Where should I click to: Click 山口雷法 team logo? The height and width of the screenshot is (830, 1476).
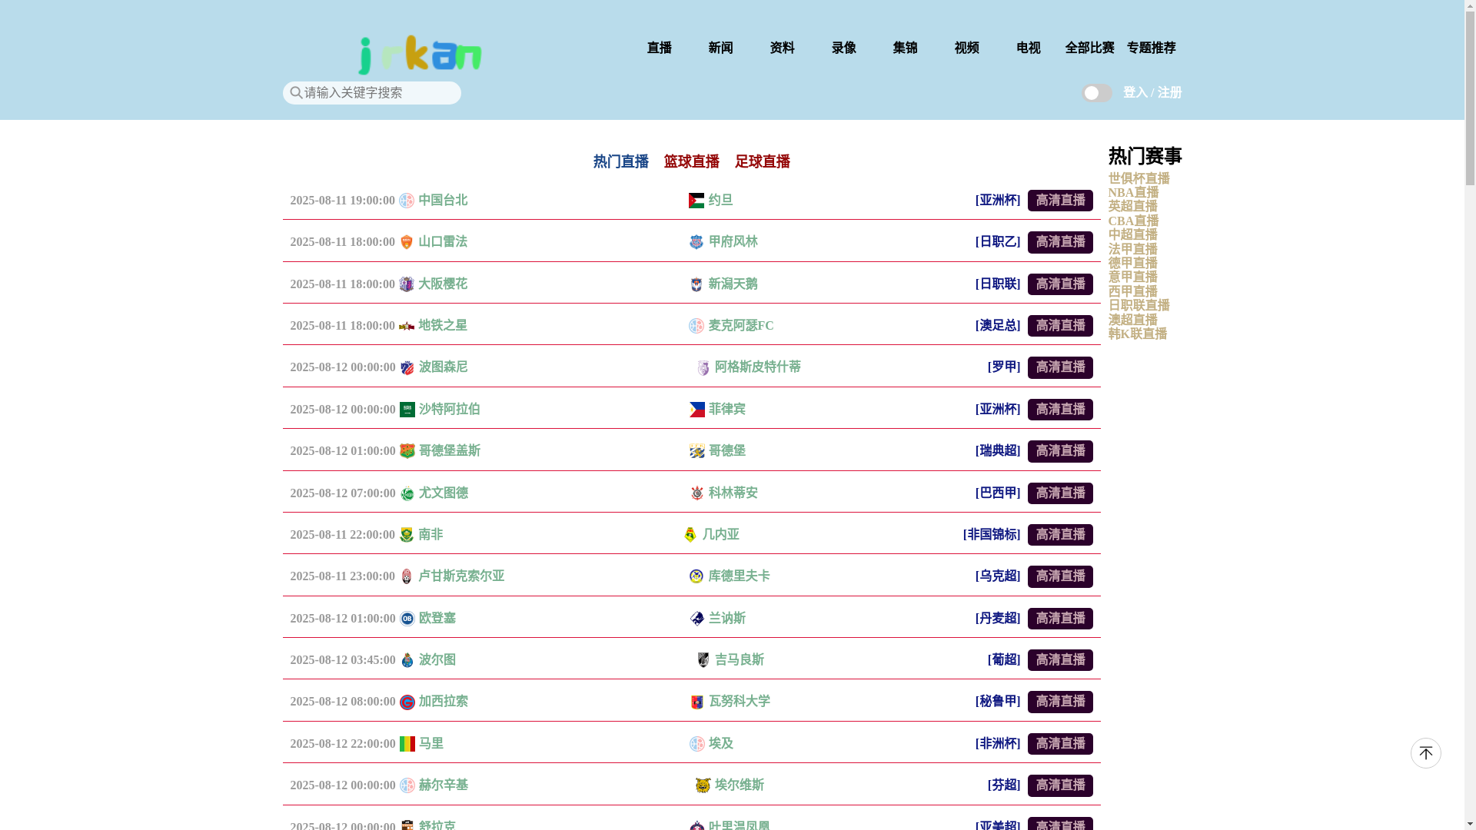(407, 242)
